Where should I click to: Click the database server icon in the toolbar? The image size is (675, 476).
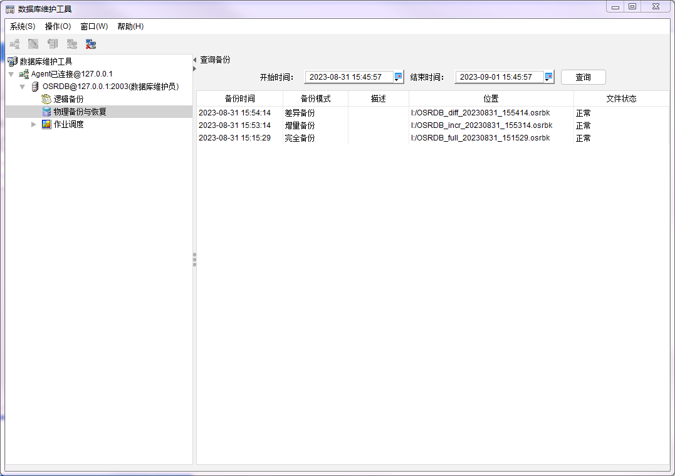click(x=51, y=44)
